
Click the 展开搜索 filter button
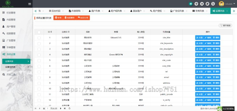click(x=225, y=26)
